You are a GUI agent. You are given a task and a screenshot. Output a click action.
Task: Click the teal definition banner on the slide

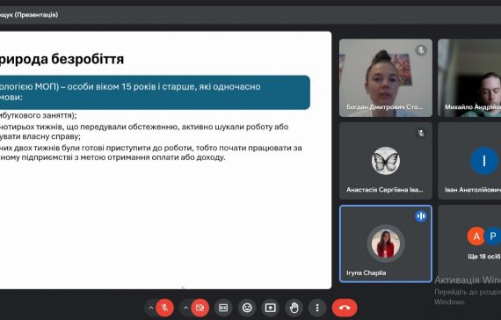pos(155,92)
